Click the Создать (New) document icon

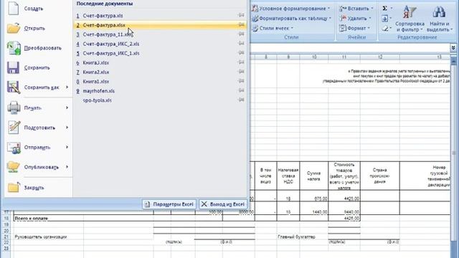[14, 8]
